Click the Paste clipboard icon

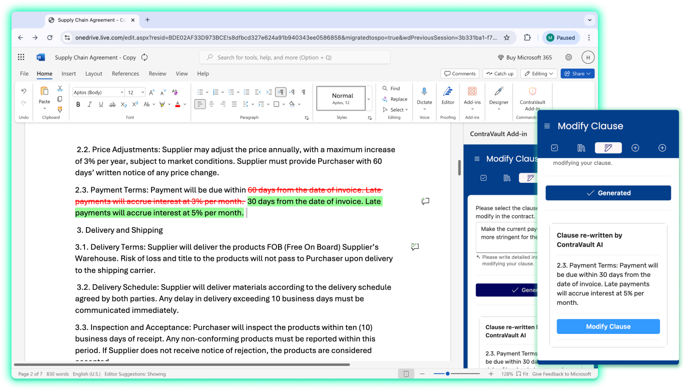[x=44, y=91]
